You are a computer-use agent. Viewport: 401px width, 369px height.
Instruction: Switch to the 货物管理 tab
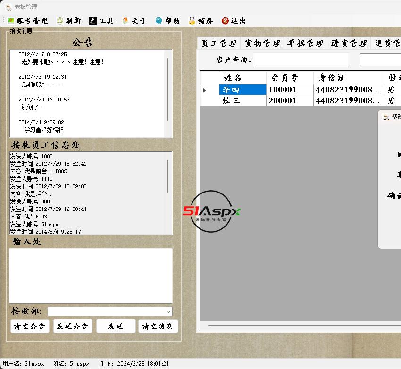262,43
